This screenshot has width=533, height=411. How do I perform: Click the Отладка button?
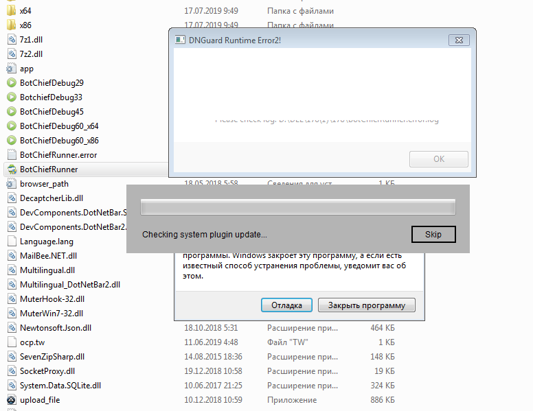click(286, 305)
